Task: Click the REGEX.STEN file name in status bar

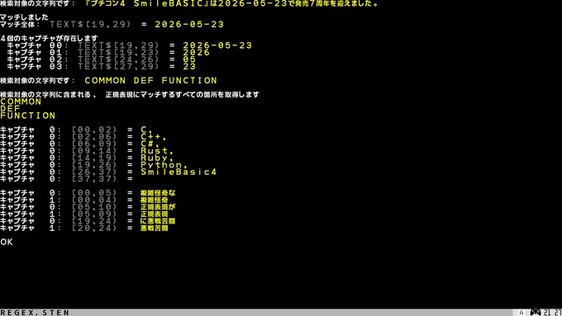Action: pos(35,313)
